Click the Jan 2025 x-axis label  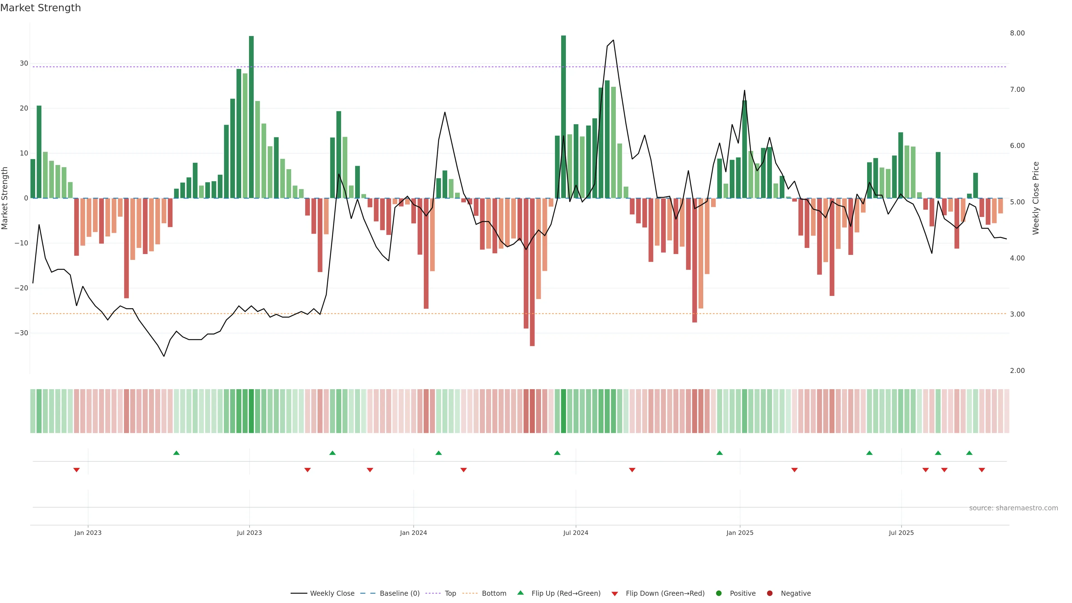click(x=740, y=533)
